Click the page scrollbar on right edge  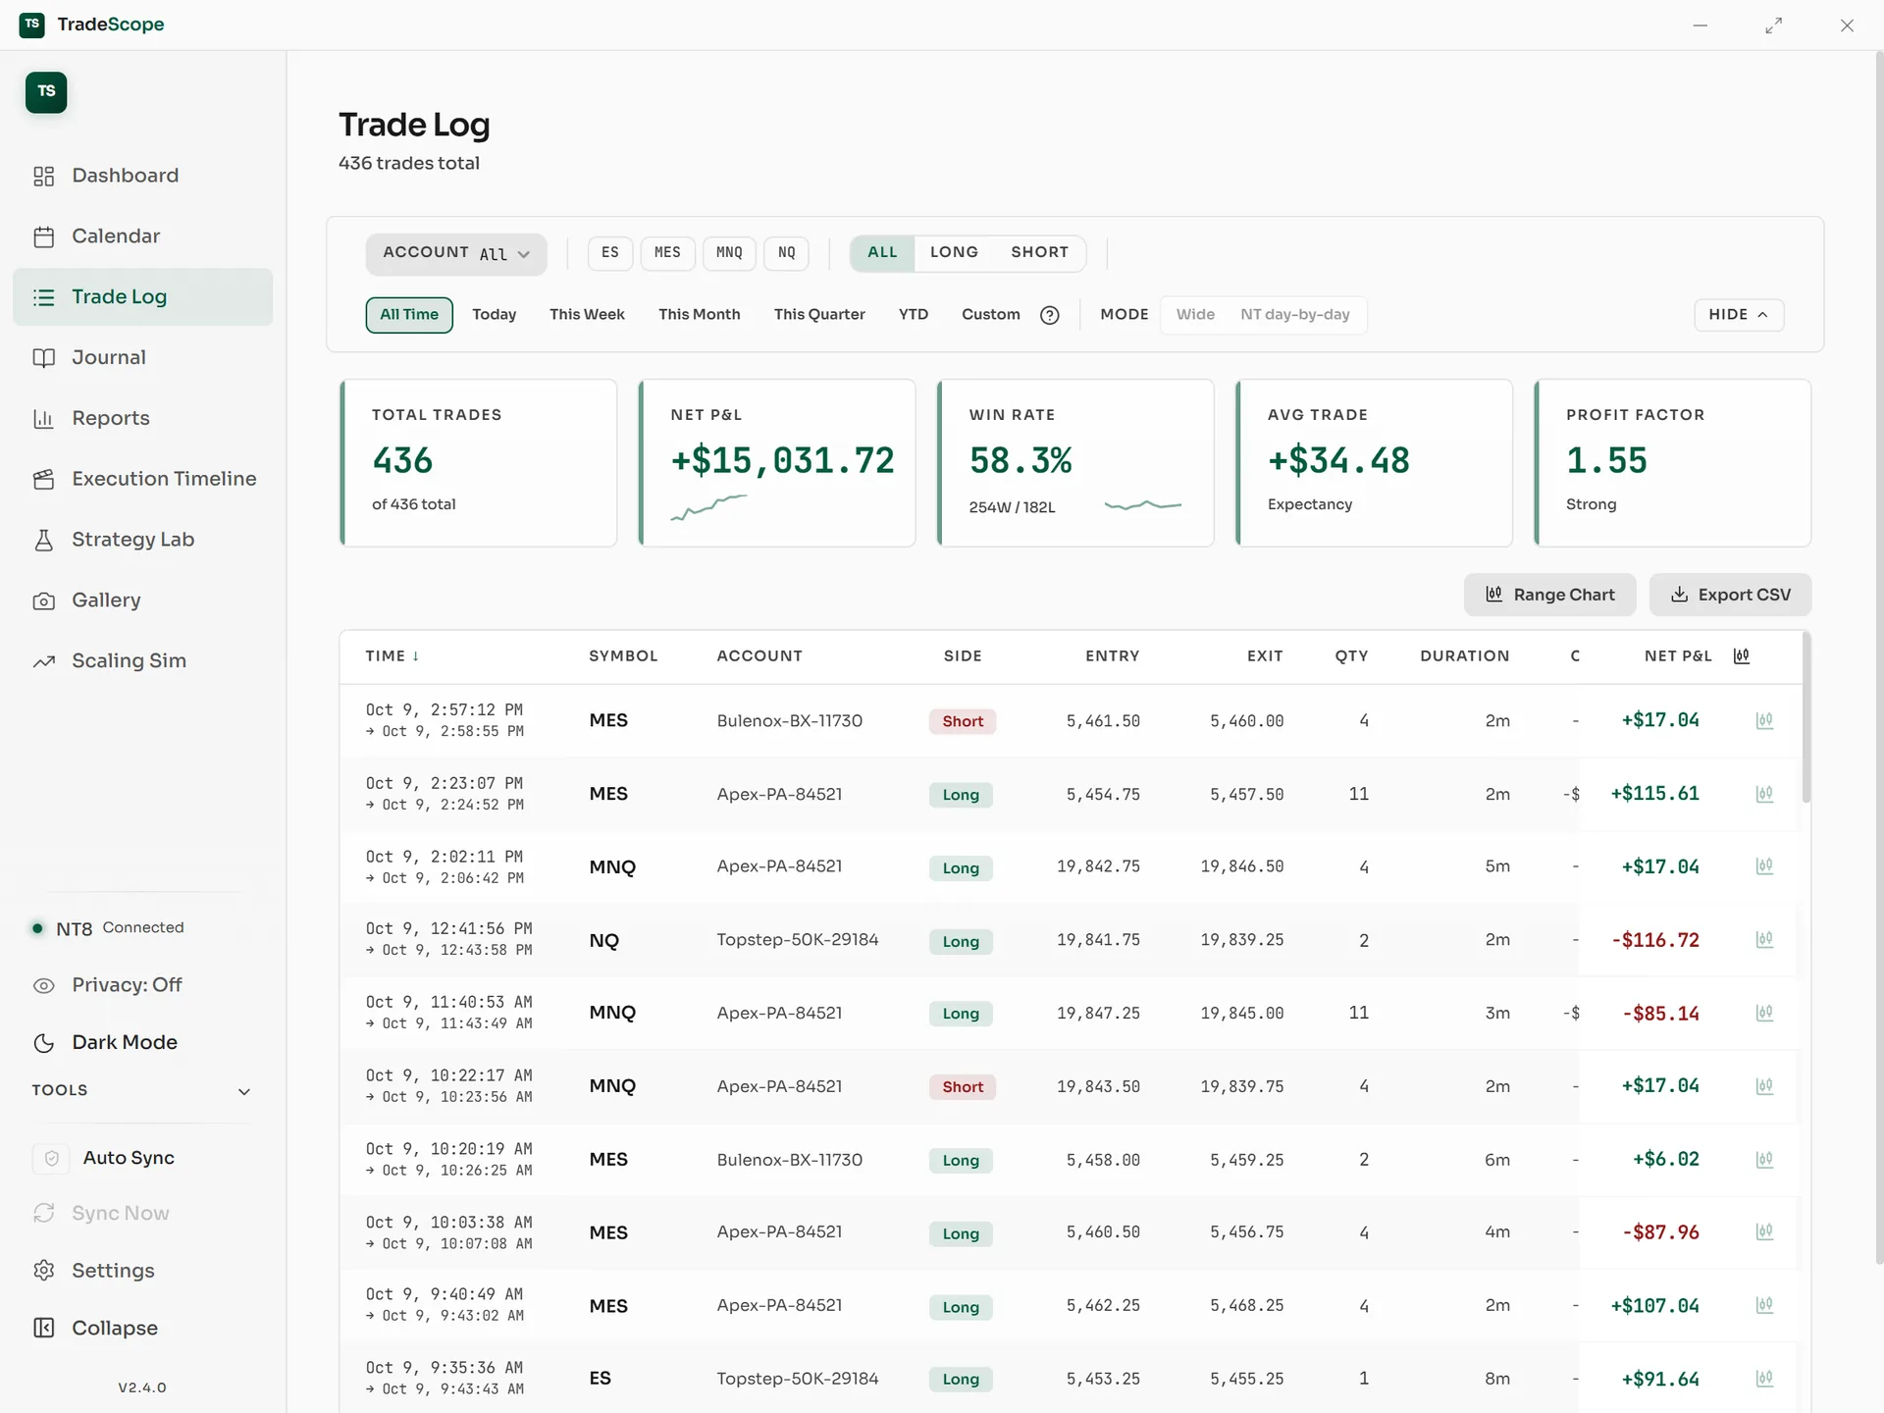(x=1878, y=657)
